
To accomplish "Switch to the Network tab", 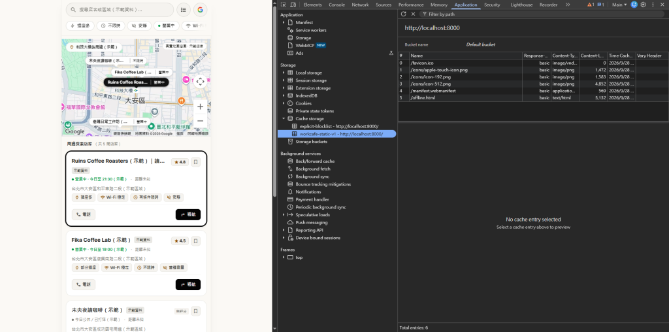I will [x=360, y=5].
